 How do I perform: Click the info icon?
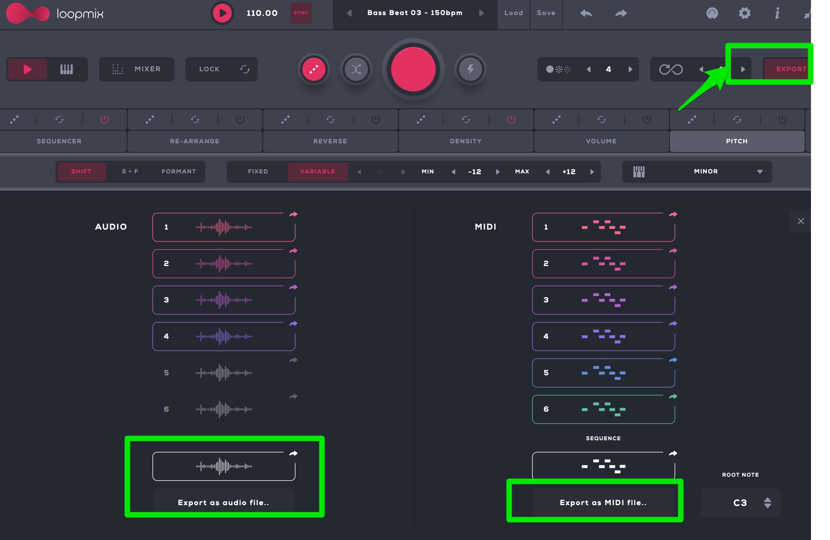pyautogui.click(x=777, y=13)
